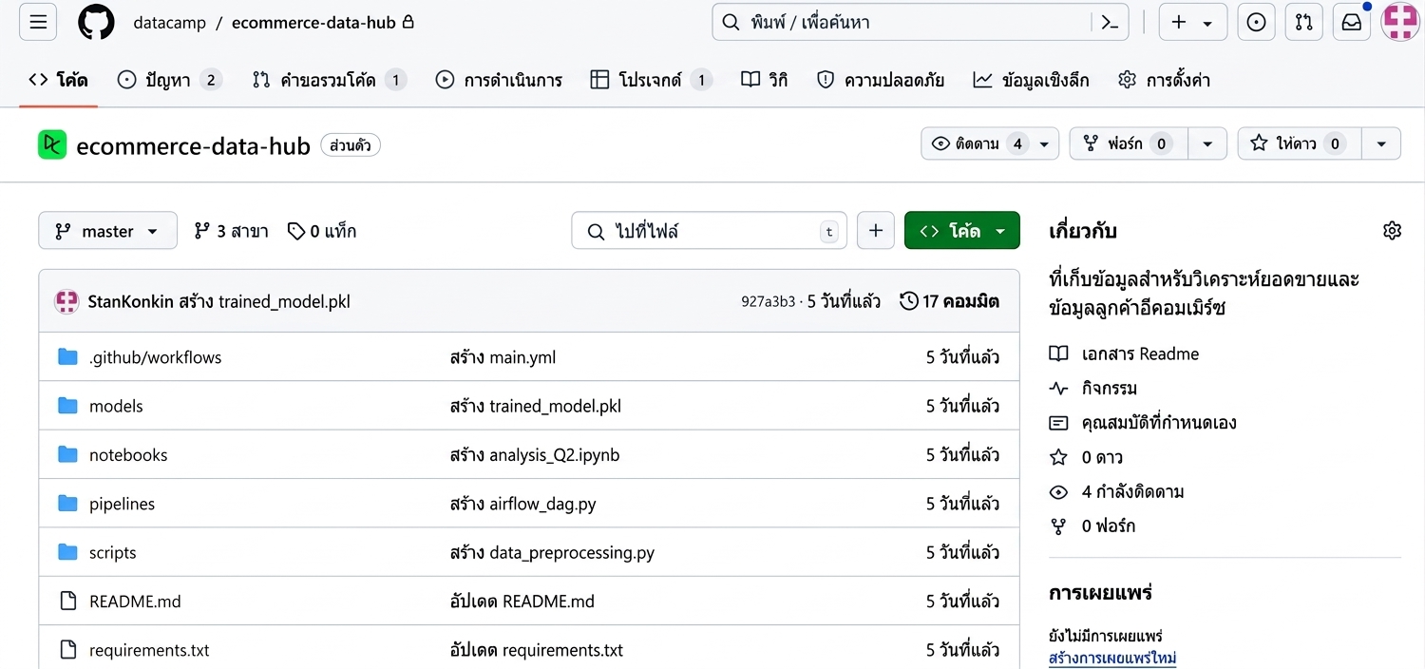Click the models folder icon
The width and height of the screenshot is (1425, 669).
pos(67,406)
